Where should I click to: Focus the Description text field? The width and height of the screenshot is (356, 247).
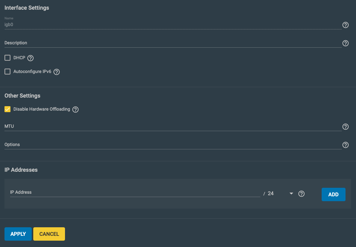pos(173,43)
